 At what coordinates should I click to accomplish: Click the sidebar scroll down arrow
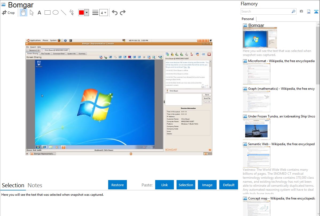318,214
